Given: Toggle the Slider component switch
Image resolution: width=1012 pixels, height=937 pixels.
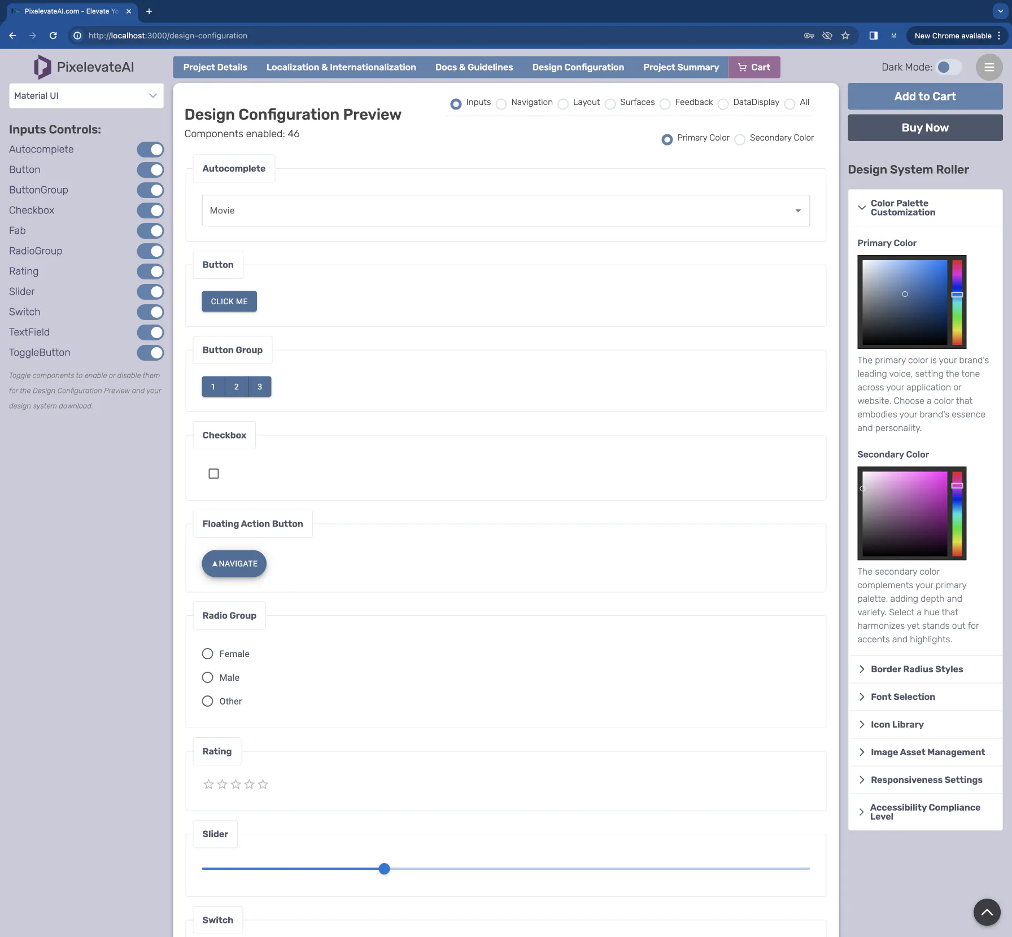Looking at the screenshot, I should (150, 292).
